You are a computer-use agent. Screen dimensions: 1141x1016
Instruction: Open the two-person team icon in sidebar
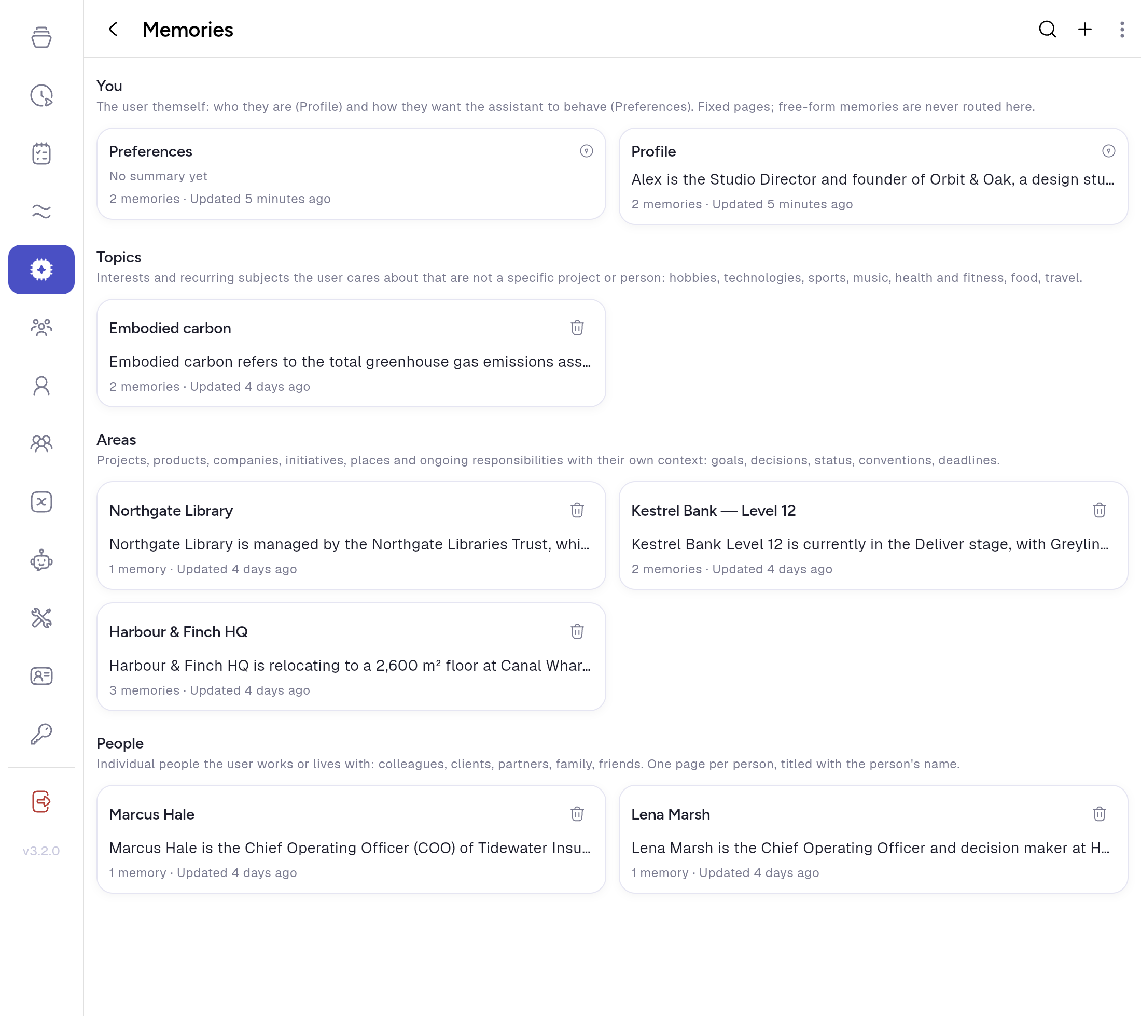[x=41, y=444]
